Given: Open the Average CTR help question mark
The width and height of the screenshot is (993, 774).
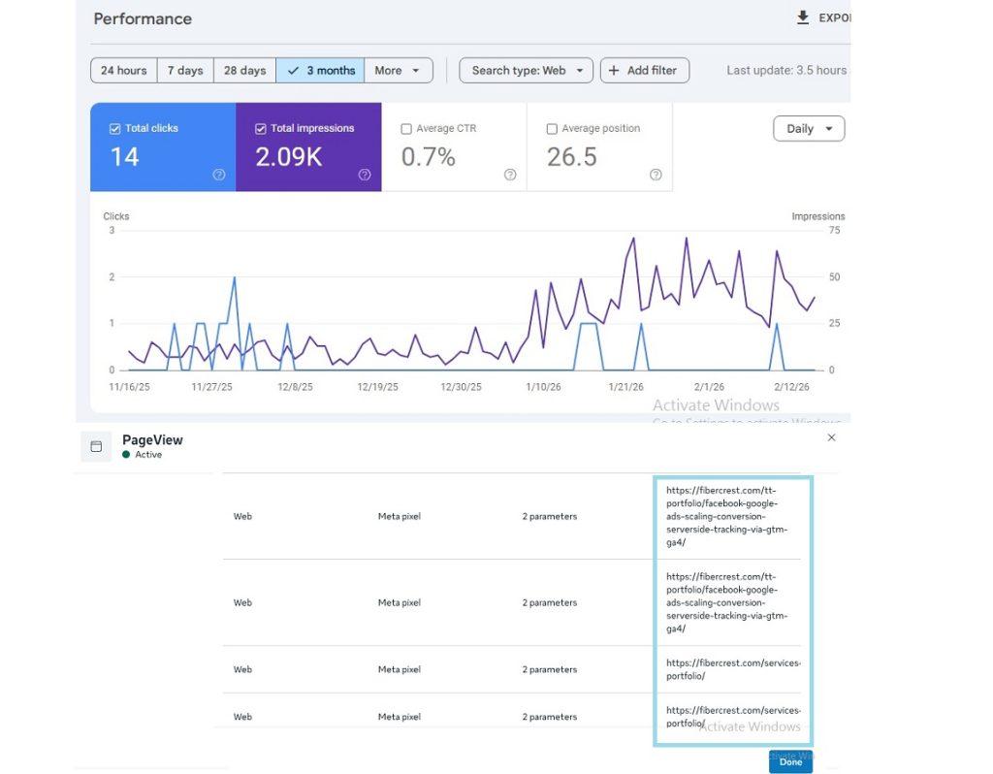Looking at the screenshot, I should click(510, 175).
